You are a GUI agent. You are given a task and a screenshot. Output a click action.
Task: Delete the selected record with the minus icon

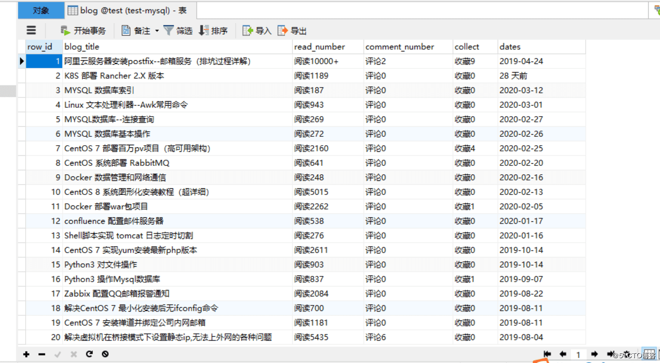click(x=41, y=354)
